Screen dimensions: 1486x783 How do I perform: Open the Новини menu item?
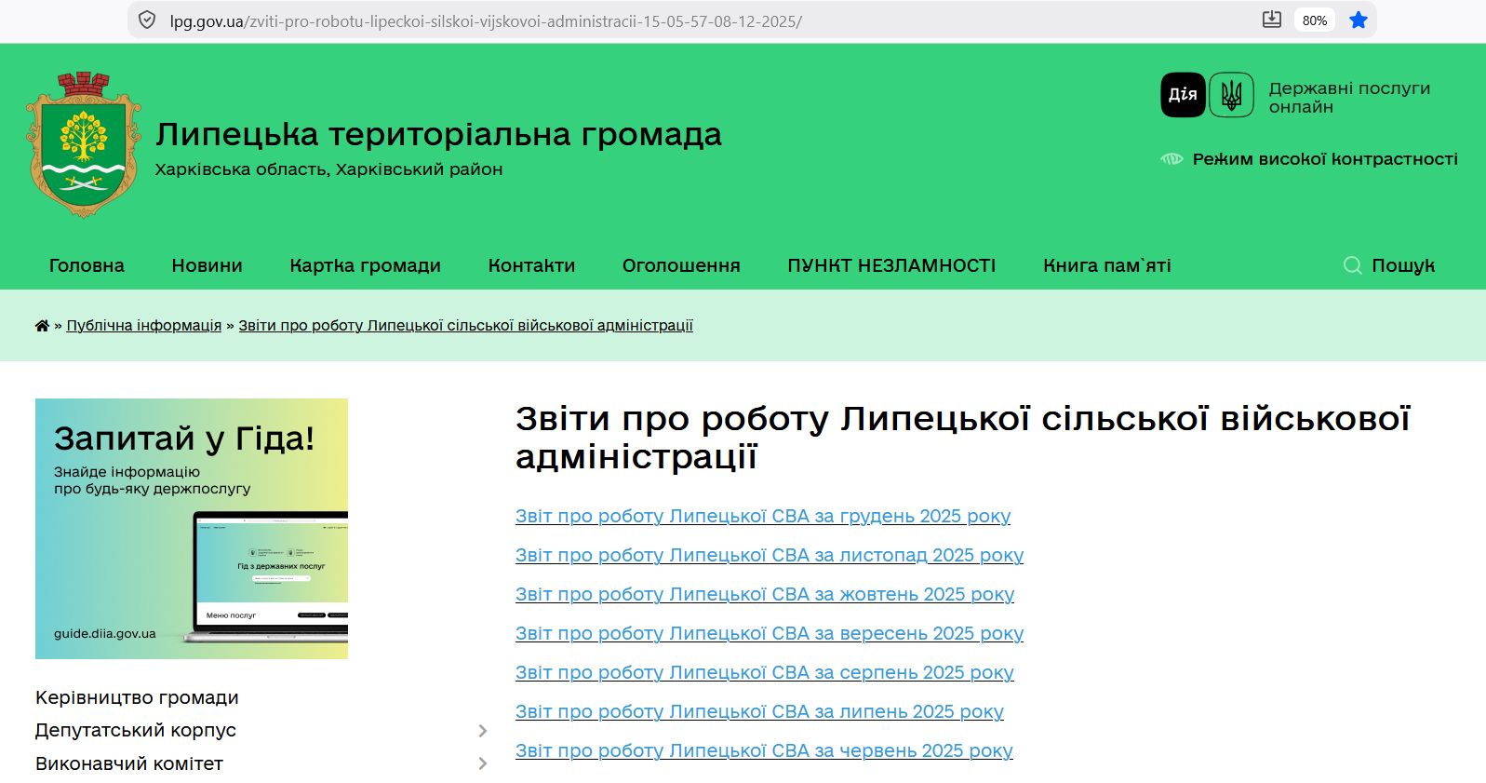pyautogui.click(x=207, y=265)
